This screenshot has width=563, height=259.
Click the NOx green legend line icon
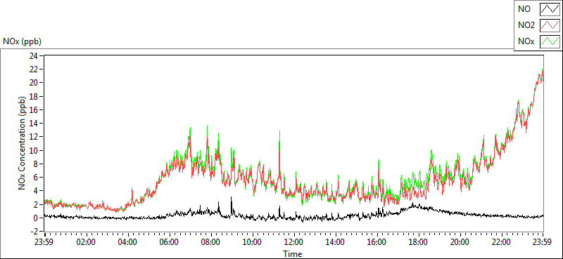pos(550,41)
